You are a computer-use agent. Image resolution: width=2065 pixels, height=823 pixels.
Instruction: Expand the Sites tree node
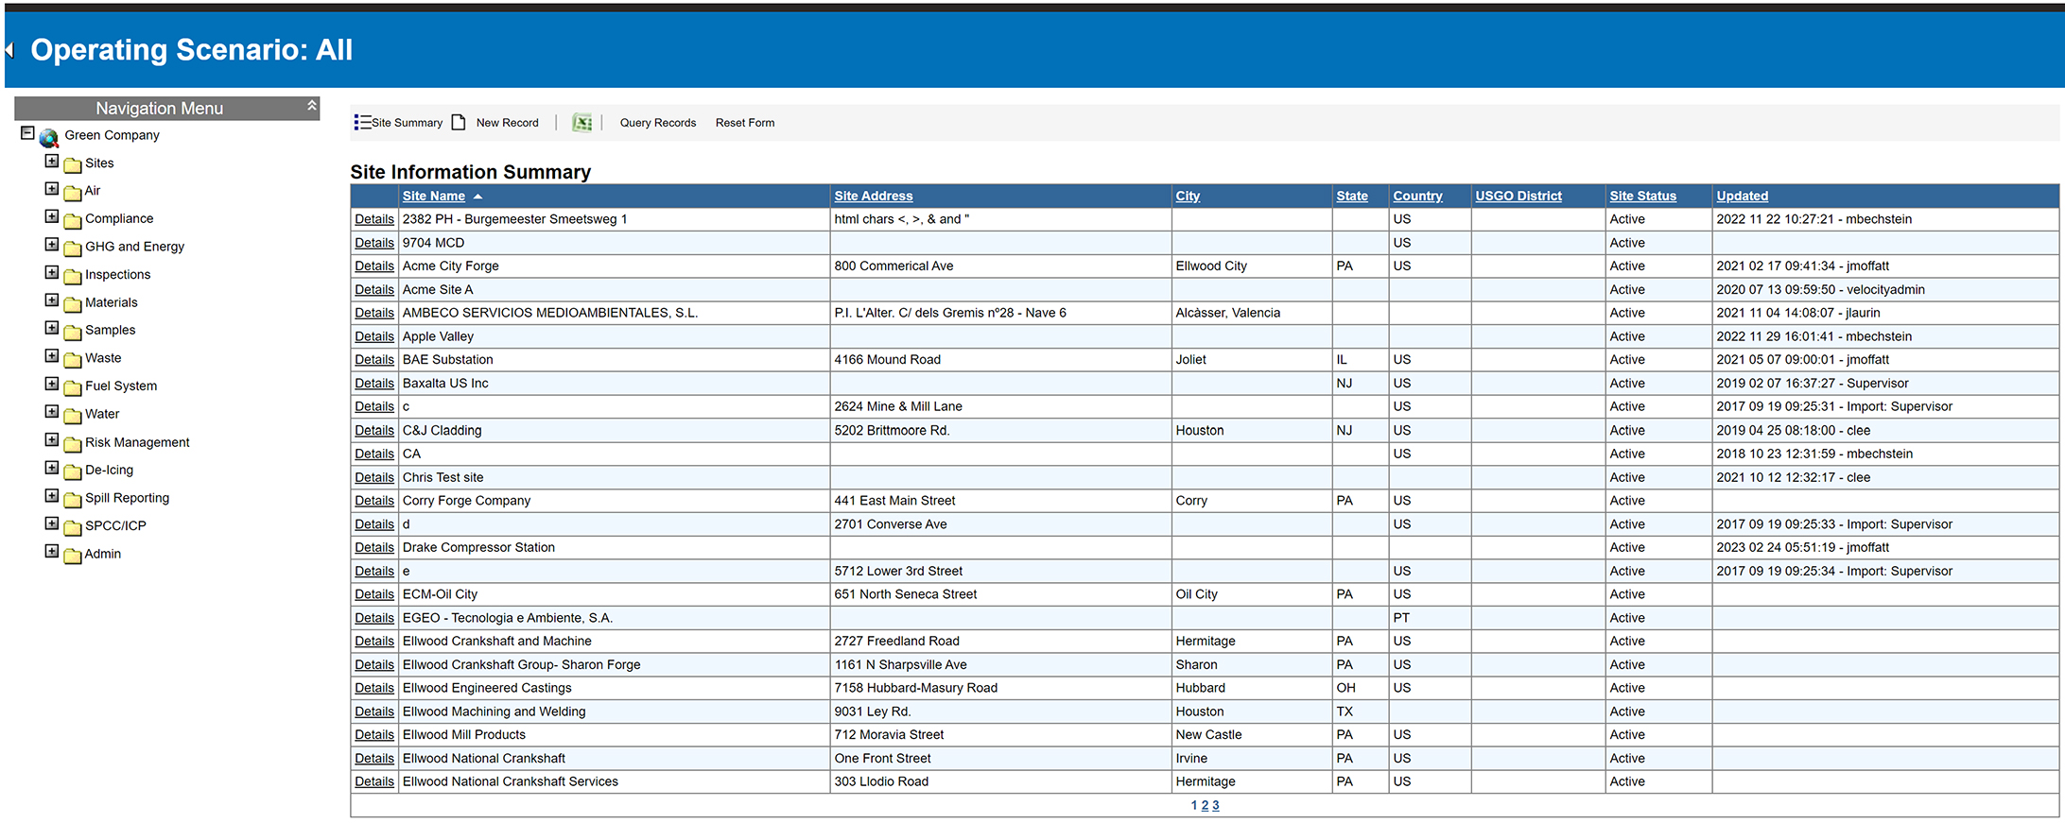pos(52,162)
